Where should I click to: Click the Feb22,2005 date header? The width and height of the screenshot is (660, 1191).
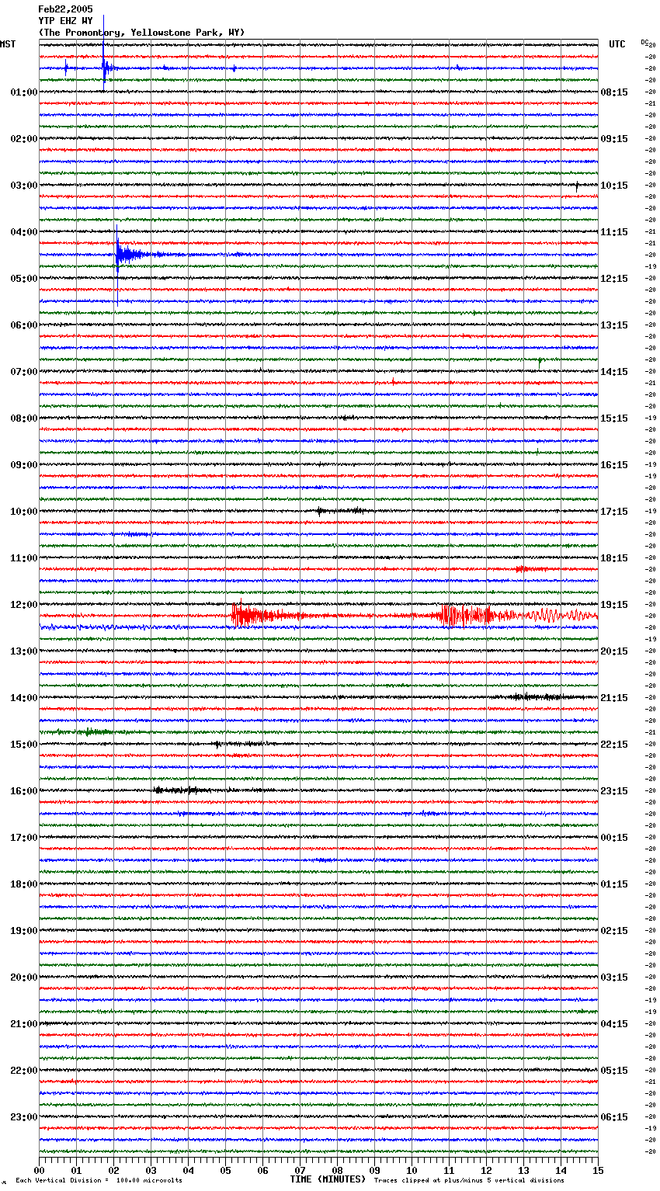(x=65, y=9)
